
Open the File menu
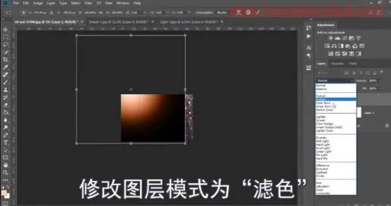tap(16, 3)
